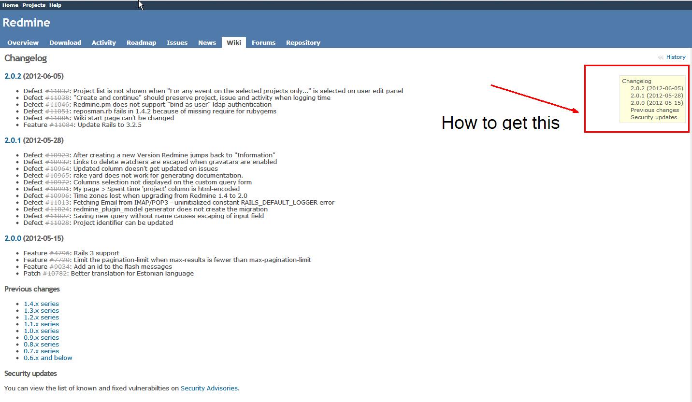
Task: Switch to the News tab
Action: [207, 42]
